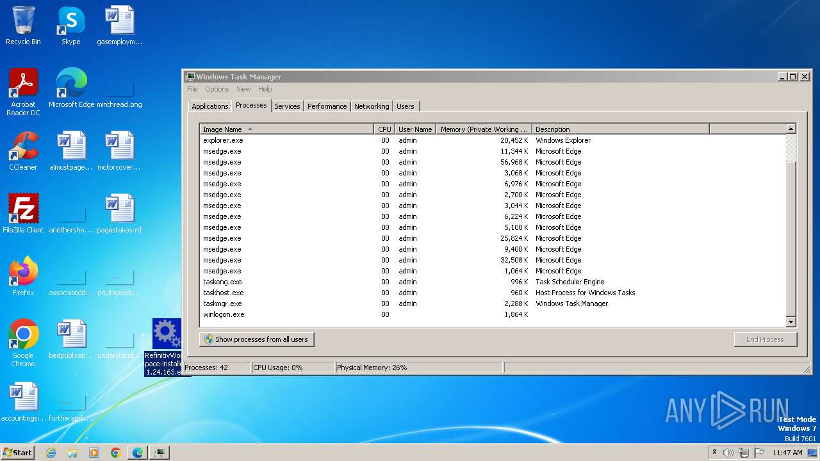
Task: Switch to the Performance tab
Action: pos(327,106)
